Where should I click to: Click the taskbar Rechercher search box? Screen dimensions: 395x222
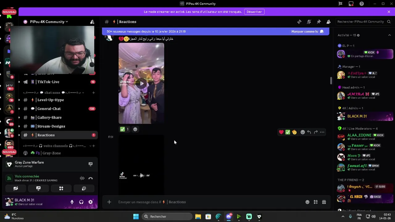(x=167, y=216)
